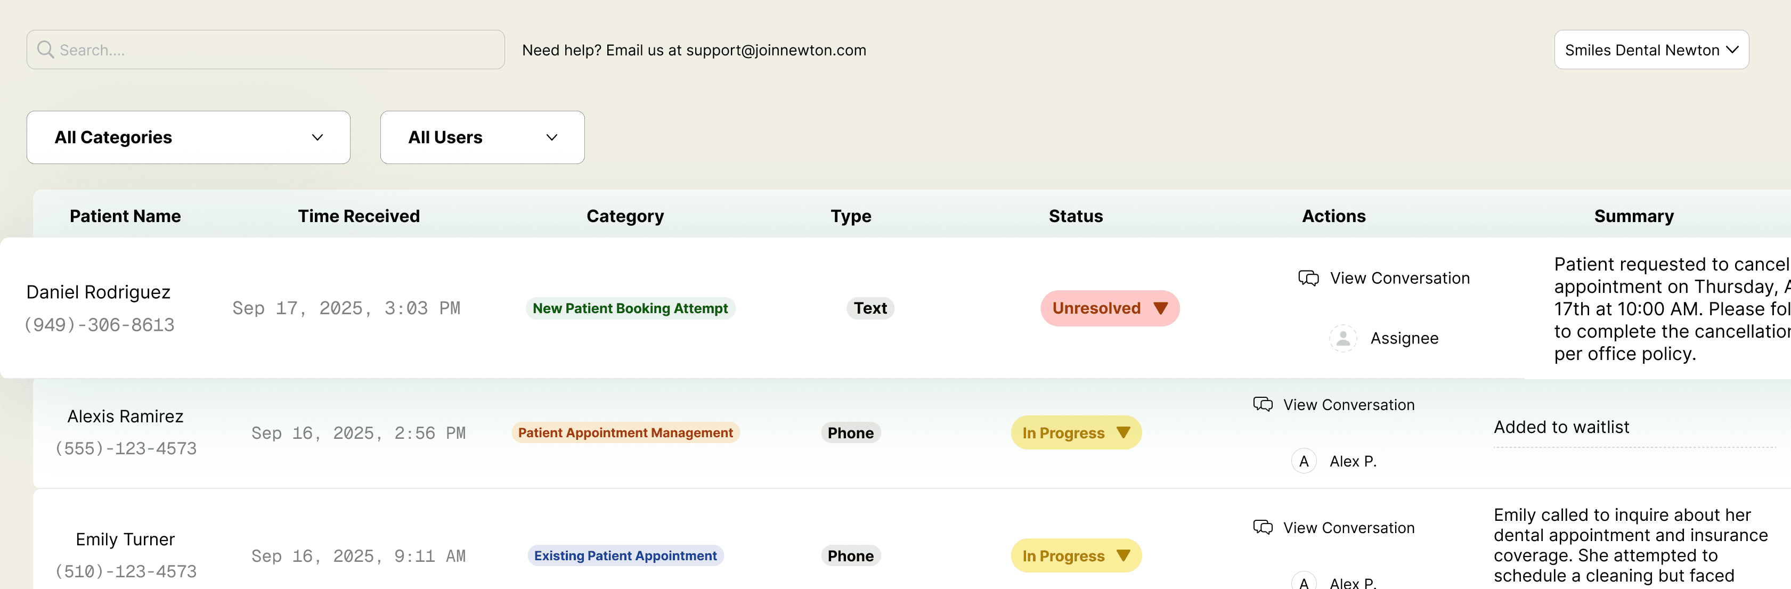
Task: Expand the Unresolved status arrow
Action: 1160,308
